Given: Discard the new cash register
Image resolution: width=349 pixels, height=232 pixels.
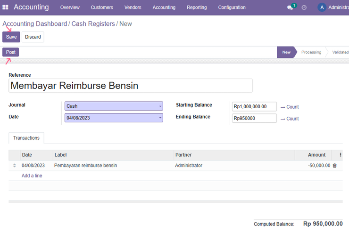Looking at the screenshot, I should [33, 37].
